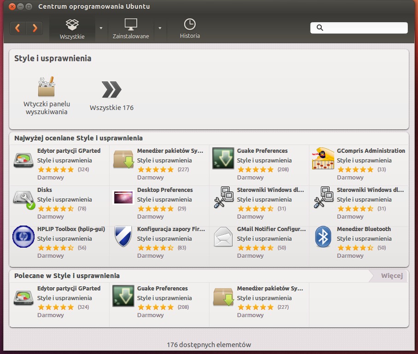Click fourth-column Sterowniki Windows icon
418x354 pixels.
click(323, 197)
